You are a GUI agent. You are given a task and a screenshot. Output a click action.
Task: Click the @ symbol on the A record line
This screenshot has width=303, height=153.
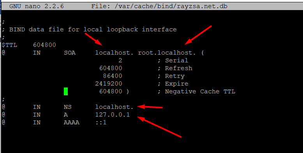[4, 115]
